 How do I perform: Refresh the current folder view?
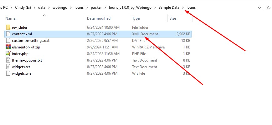[269, 7]
